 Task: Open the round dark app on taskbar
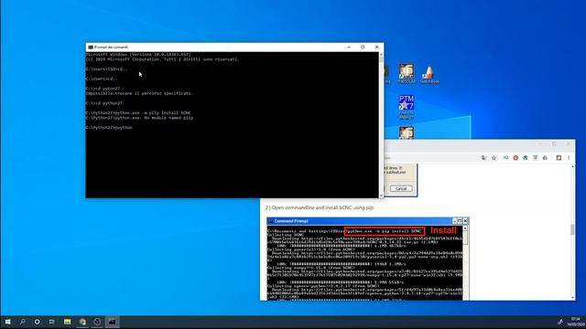click(97, 322)
